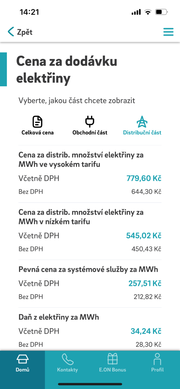
Task: Switch to Distribuční část tab label
Action: click(x=142, y=132)
